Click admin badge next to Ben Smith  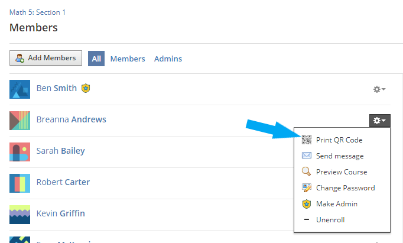(86, 88)
